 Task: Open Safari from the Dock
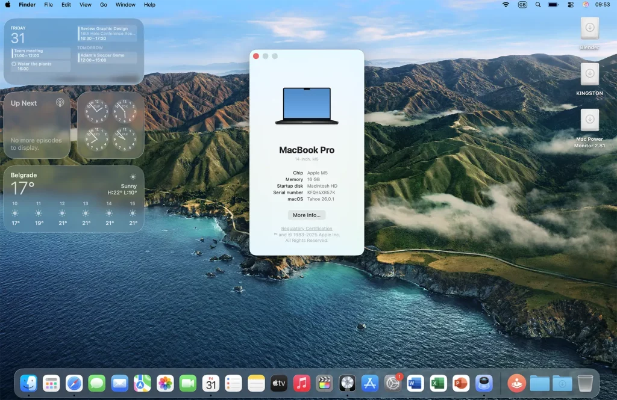pos(74,383)
